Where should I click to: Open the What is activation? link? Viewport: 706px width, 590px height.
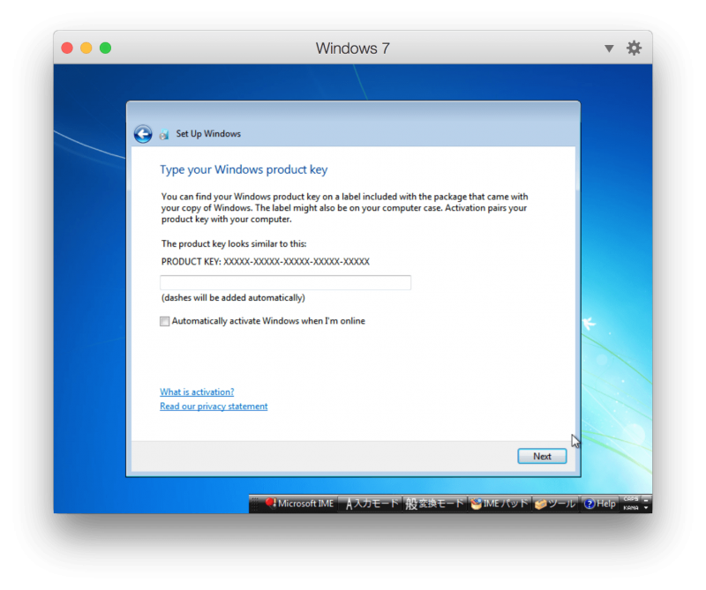tap(197, 392)
